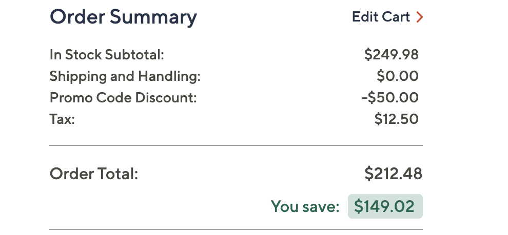Click the $249.98 subtotal amount

391,55
